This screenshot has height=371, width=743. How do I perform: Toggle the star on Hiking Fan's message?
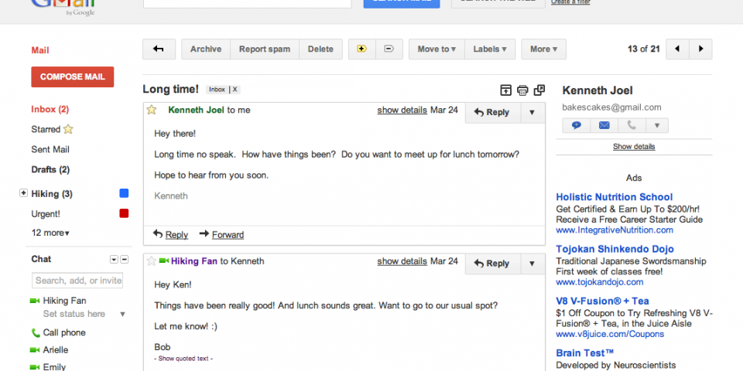(x=152, y=261)
